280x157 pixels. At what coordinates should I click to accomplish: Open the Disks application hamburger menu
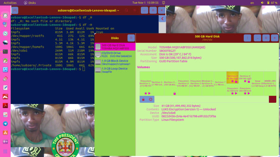tap(131, 38)
